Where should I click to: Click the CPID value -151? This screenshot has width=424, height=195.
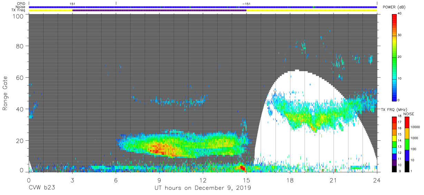(x=246, y=4)
